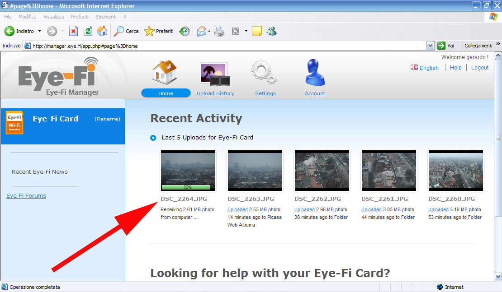This screenshot has width=502, height=292.
Task: Click the scrollbar down arrow
Action: click(x=498, y=277)
